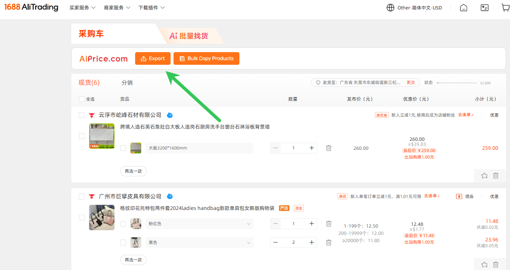The height and width of the screenshot is (270, 510).
Task: Switch to the 分销 tab
Action: click(x=127, y=83)
